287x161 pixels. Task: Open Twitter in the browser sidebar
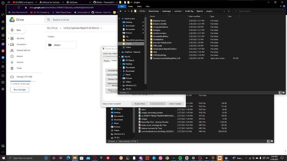pos(3,57)
